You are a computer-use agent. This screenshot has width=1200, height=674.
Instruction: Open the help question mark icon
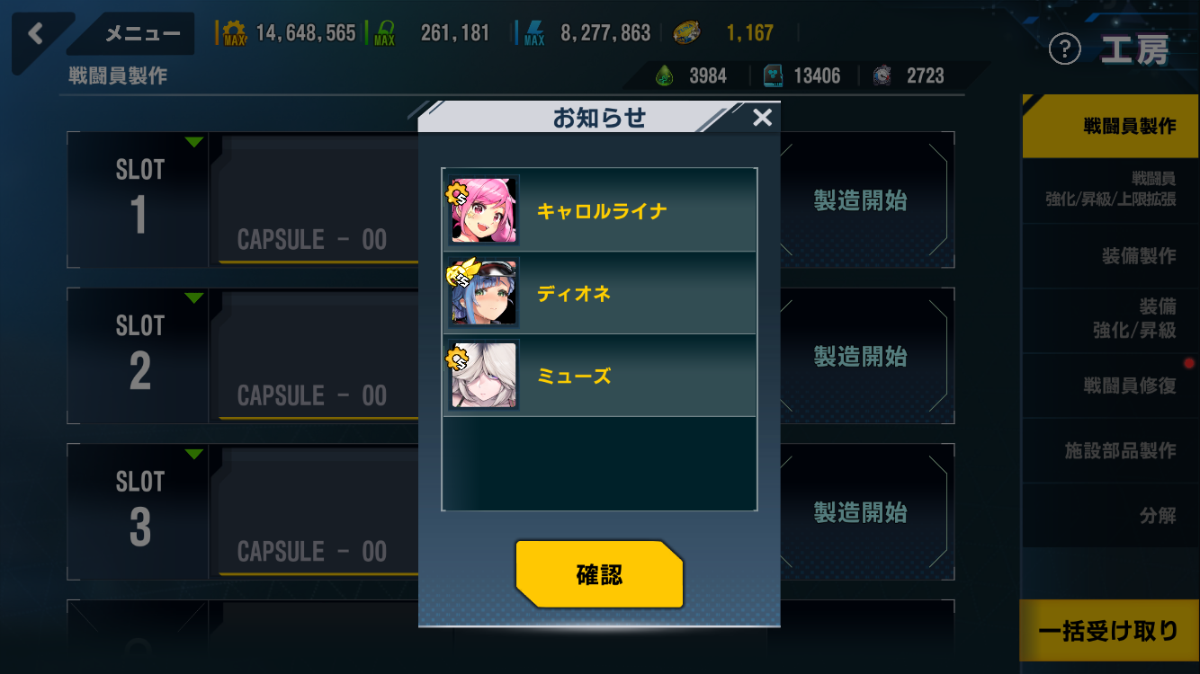click(1065, 50)
